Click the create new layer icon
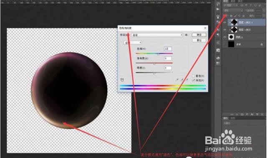Screen dimensions: 267x158 257,115
